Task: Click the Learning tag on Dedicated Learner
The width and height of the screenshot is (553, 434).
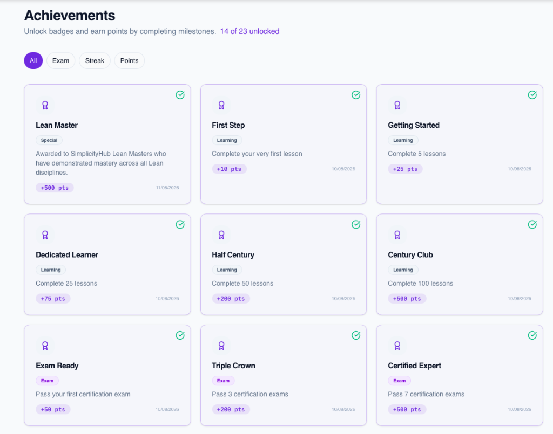Action: point(50,270)
